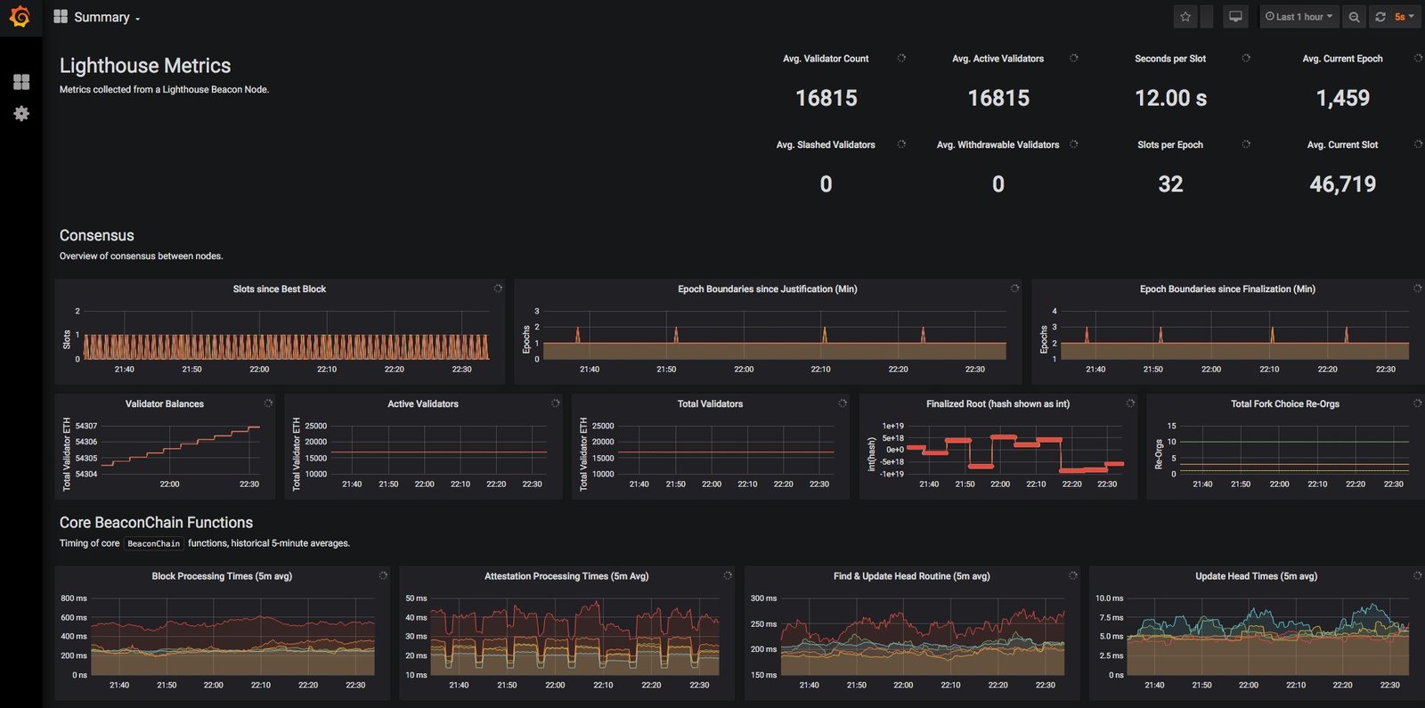
Task: Star this dashboard as favorite
Action: [1185, 17]
